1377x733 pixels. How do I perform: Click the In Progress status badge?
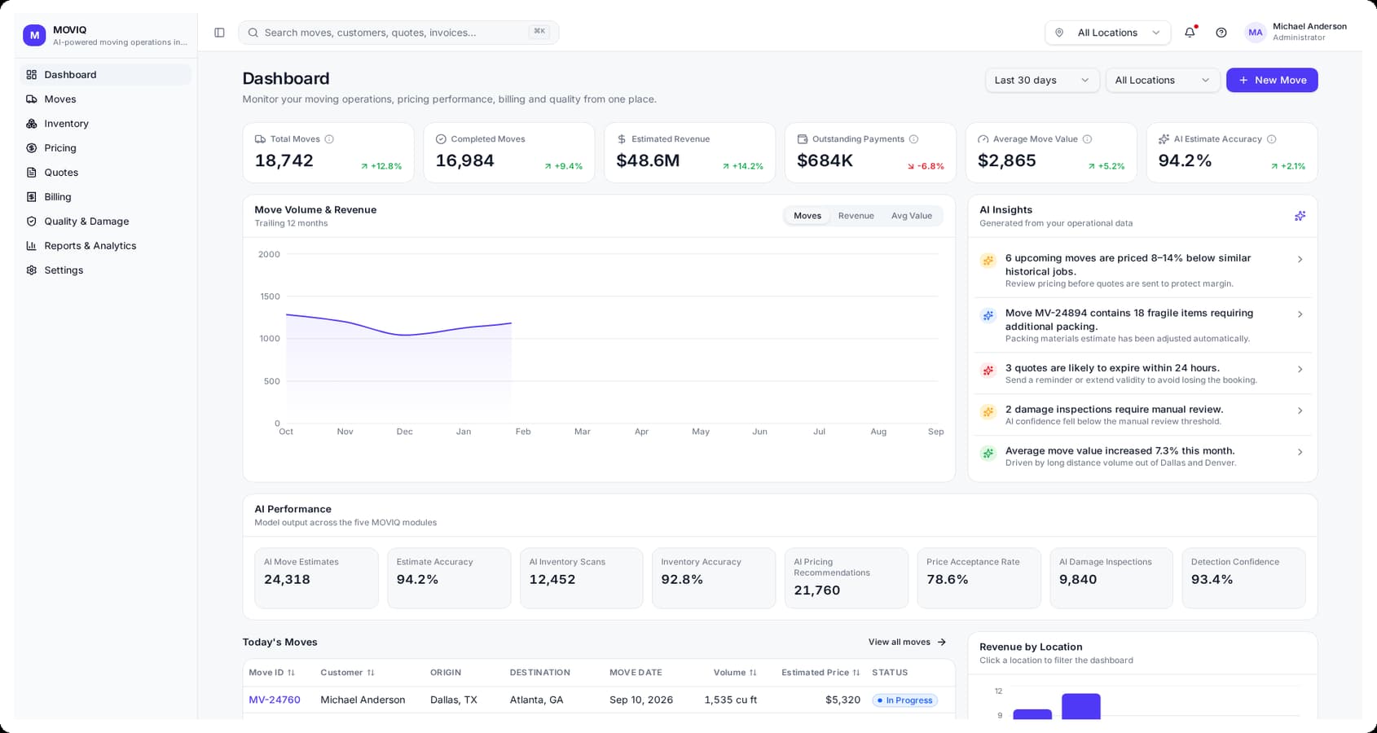(x=904, y=700)
